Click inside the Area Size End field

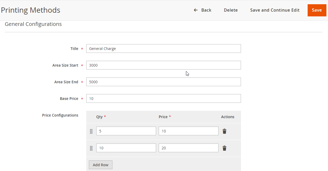click(x=163, y=82)
